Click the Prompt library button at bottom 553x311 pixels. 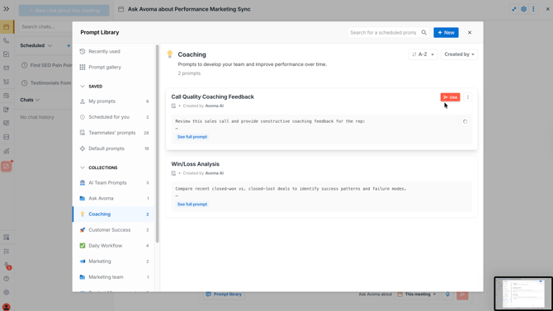[x=224, y=294]
